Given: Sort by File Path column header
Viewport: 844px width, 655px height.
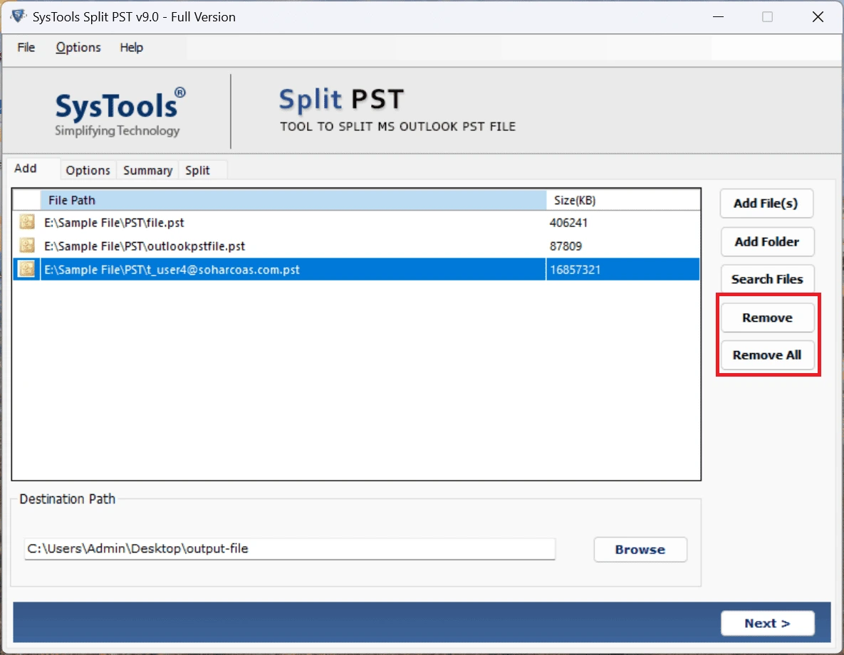Looking at the screenshot, I should tap(293, 200).
